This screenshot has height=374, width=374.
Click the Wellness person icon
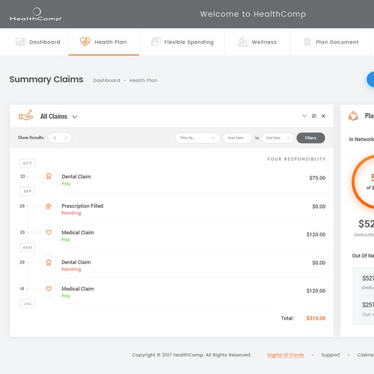coord(242,42)
